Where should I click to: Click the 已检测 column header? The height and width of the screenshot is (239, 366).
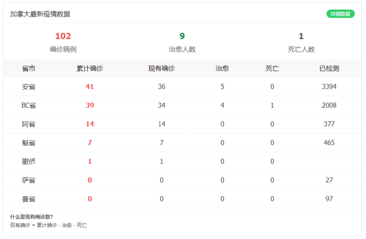pyautogui.click(x=329, y=69)
